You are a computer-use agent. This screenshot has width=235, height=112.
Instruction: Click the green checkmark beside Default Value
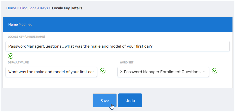(103, 71)
